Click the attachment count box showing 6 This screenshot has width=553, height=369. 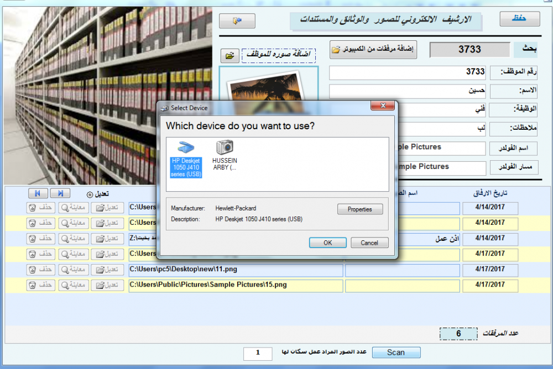point(458,334)
